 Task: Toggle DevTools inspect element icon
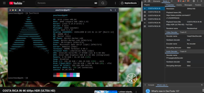(x=145, y=1)
